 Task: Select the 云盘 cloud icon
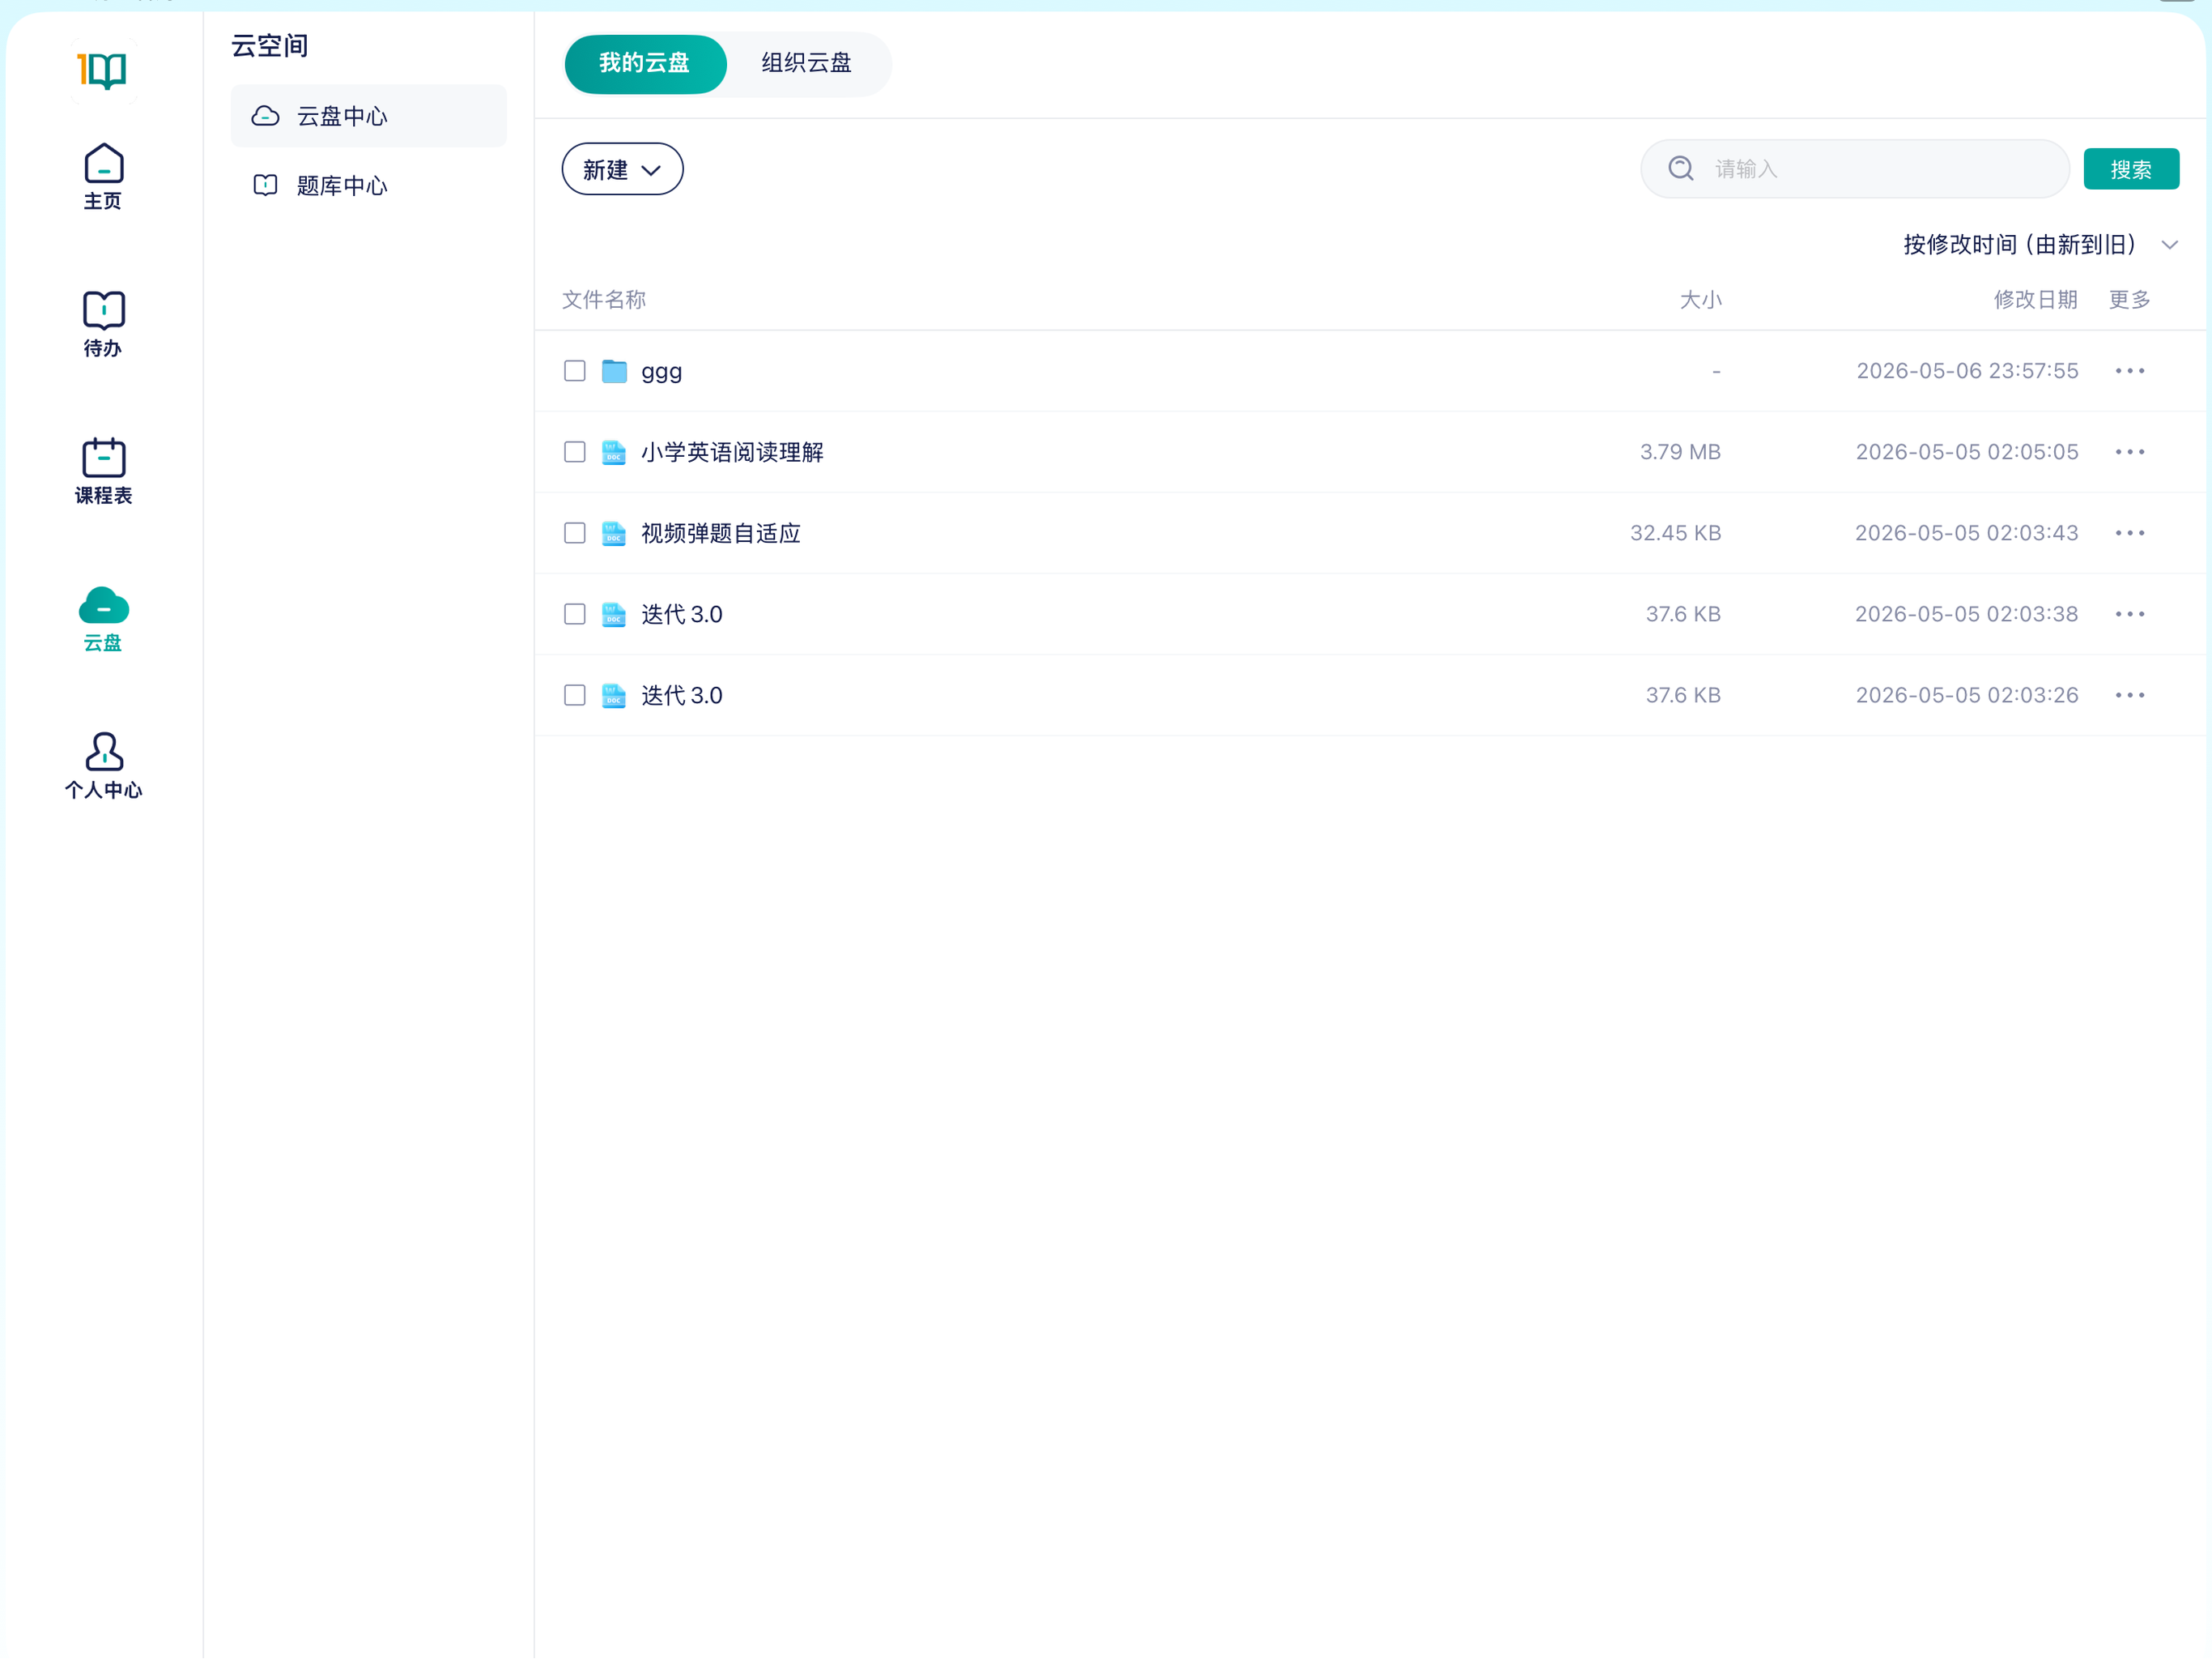103,605
